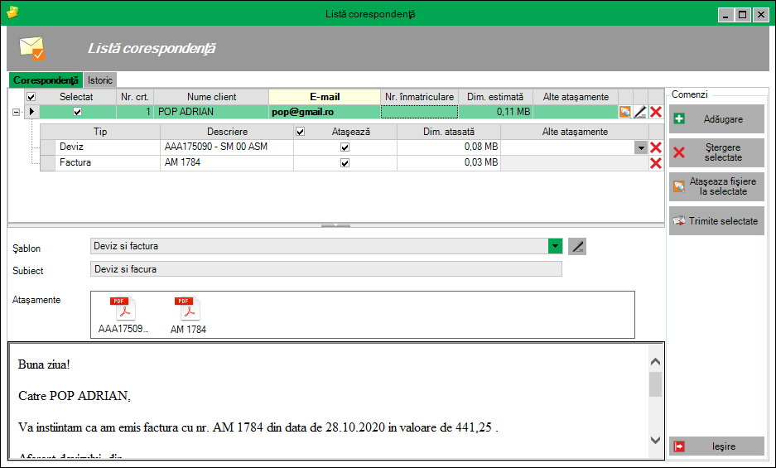Click the Dim. estimată column header

coord(495,97)
